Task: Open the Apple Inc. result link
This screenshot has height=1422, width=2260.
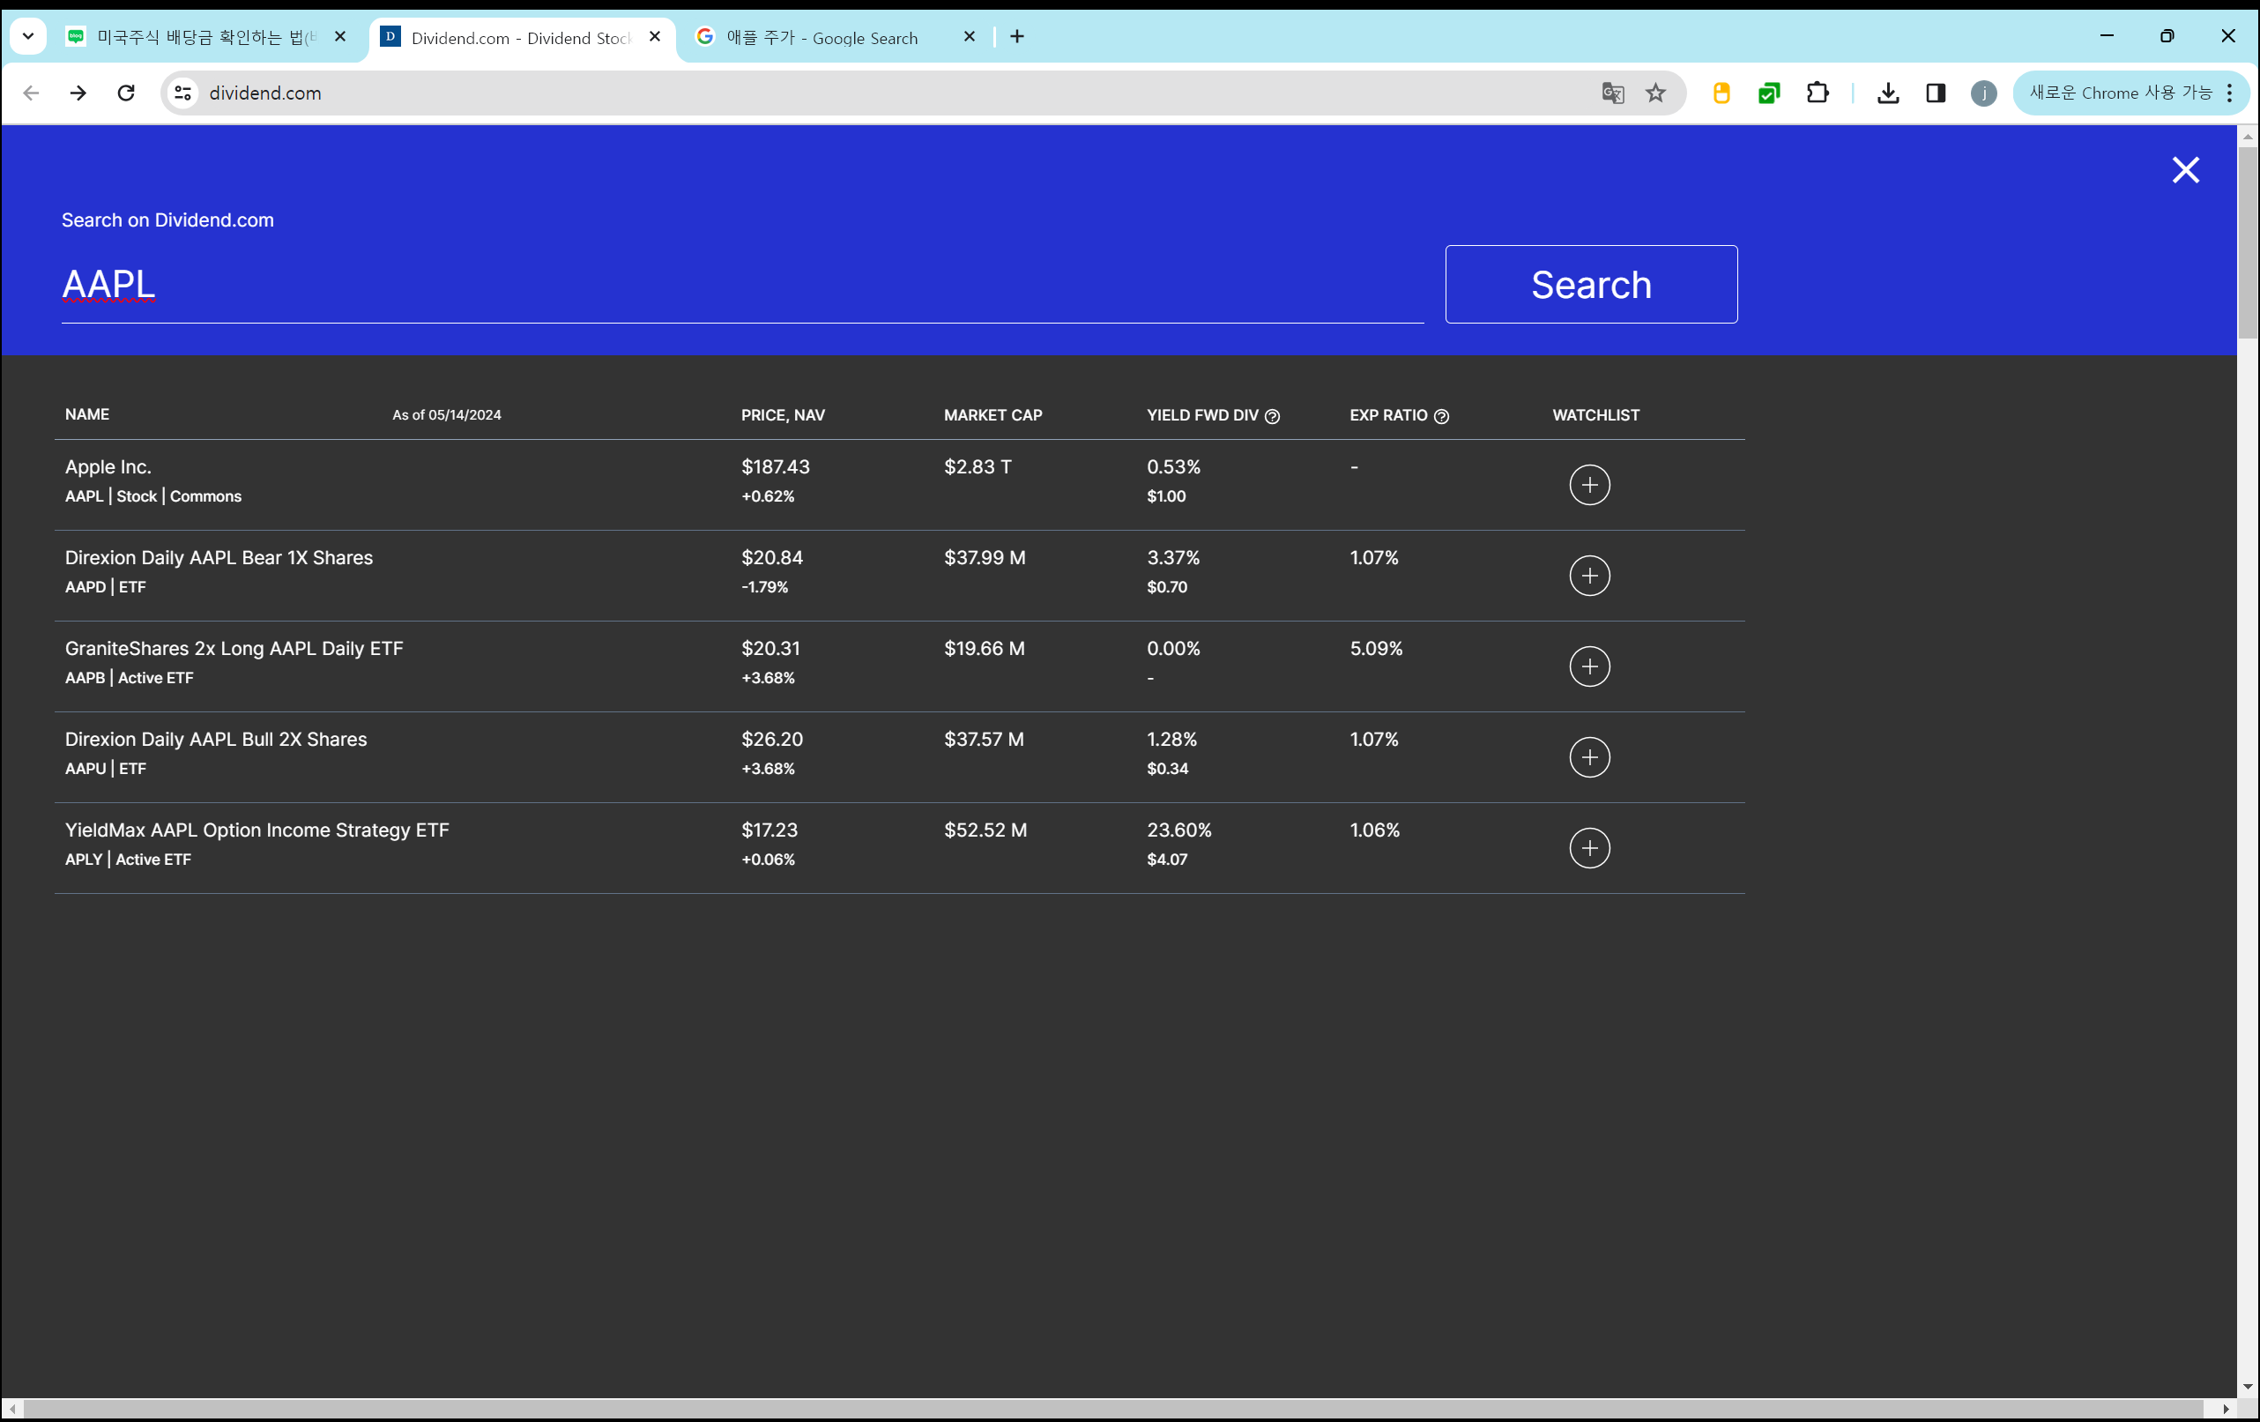Action: (x=108, y=466)
